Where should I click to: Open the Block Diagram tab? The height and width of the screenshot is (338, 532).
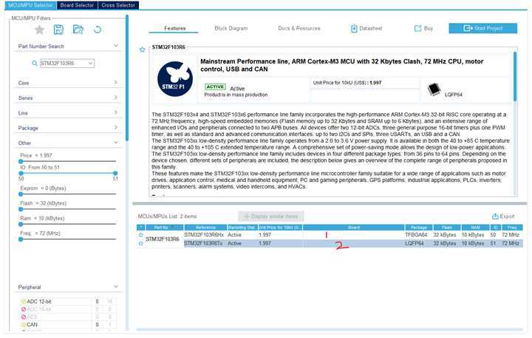[231, 29]
